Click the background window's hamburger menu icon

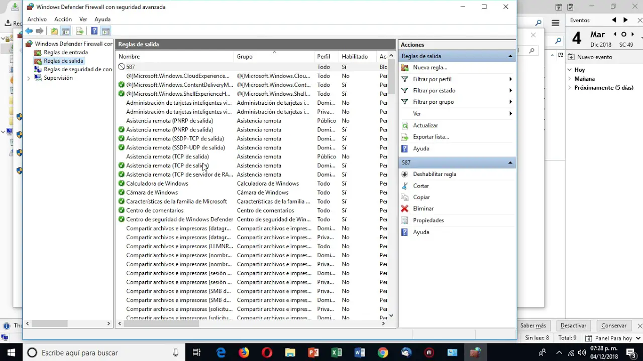pyautogui.click(x=555, y=23)
